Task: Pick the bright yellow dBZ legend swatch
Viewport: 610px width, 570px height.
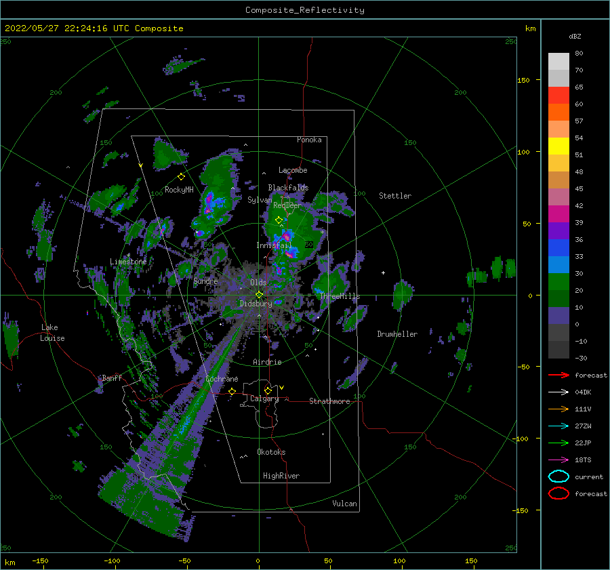Action: tap(558, 146)
